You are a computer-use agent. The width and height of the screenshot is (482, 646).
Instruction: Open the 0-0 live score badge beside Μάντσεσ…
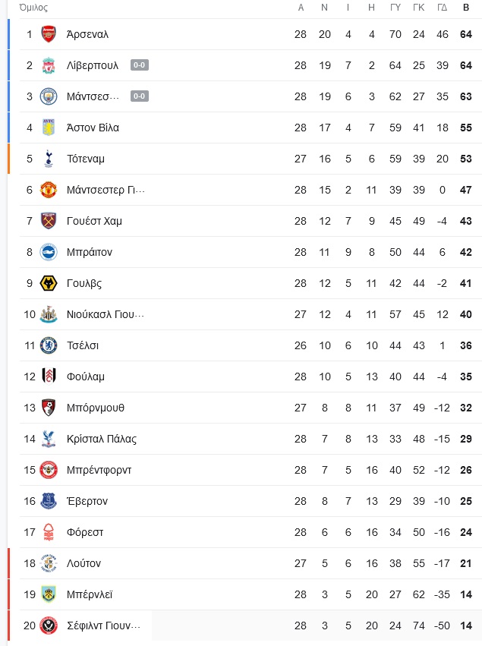(x=139, y=96)
